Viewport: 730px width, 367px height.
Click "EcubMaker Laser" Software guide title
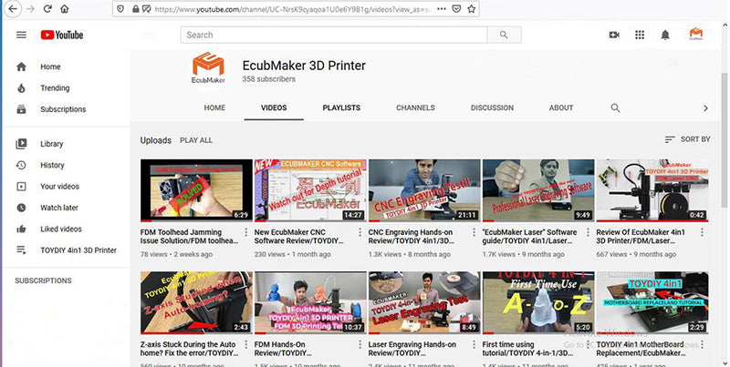pos(530,237)
